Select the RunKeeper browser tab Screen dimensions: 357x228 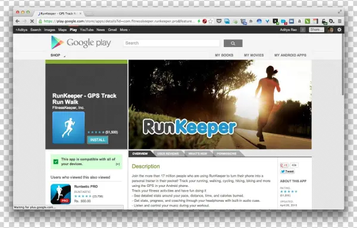pos(58,14)
